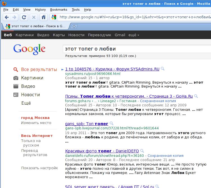Click the newspaper icon next to Новости
The width and height of the screenshot is (211, 188).
click(16, 95)
